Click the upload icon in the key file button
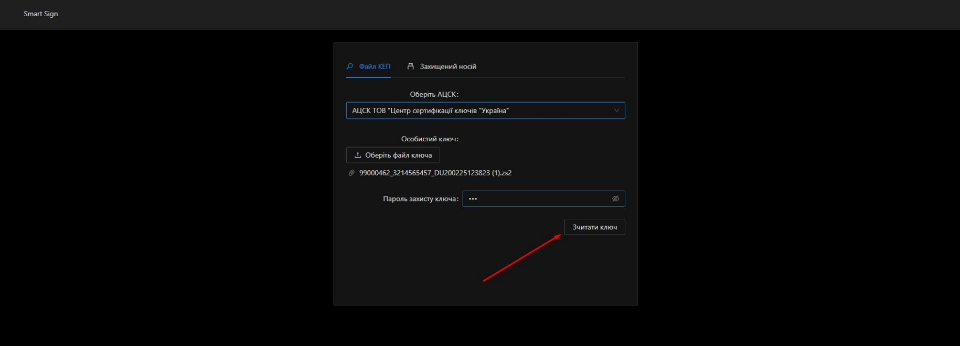The image size is (960, 346). click(x=358, y=155)
